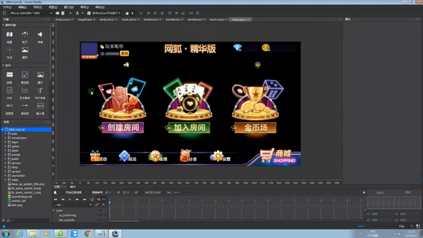Screen dimensions: 423x238
Task: Open the Help (帮助) menu
Action: point(99,7)
